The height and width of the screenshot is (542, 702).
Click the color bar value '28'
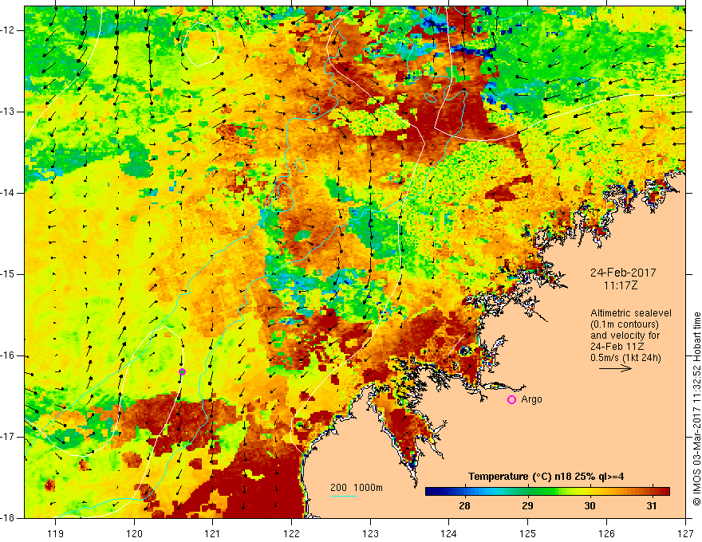click(465, 506)
